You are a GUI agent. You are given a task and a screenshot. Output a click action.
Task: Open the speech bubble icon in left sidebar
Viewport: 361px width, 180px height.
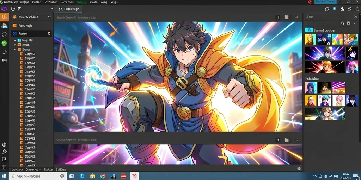click(4, 35)
